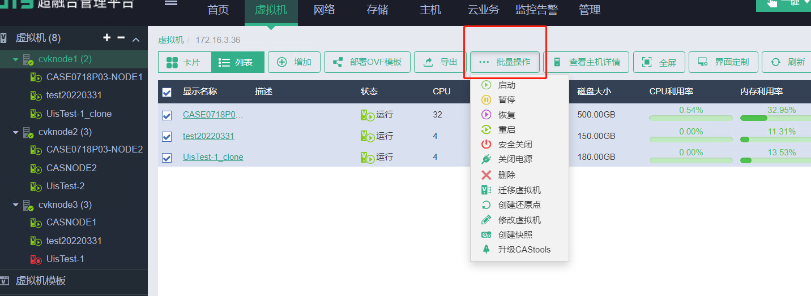Click the hamburger menu icon in top bar
Image resolution: width=811 pixels, height=296 pixels.
coord(170,3)
